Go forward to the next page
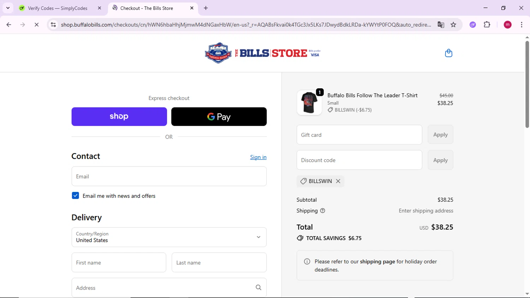 point(23,25)
